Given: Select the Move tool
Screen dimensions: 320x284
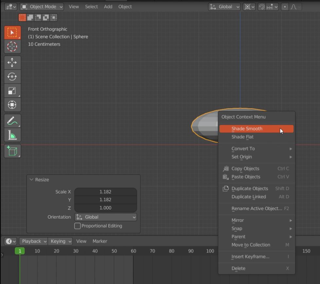Looking at the screenshot, I should point(12,62).
